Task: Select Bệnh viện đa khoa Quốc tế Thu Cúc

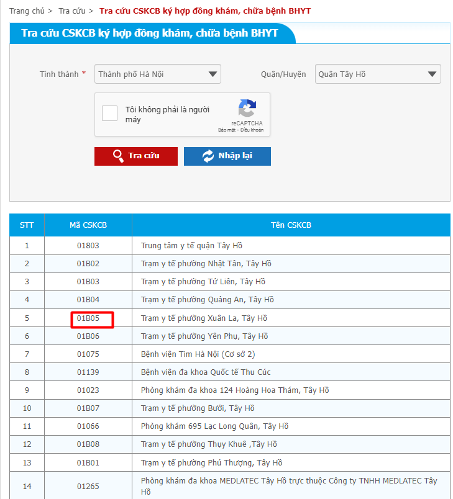Action: tap(206, 372)
